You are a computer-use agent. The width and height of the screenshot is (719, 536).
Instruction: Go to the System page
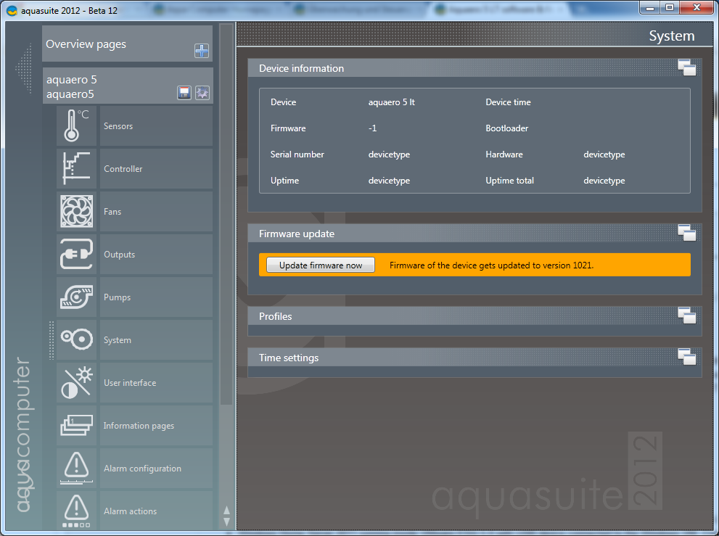point(157,339)
